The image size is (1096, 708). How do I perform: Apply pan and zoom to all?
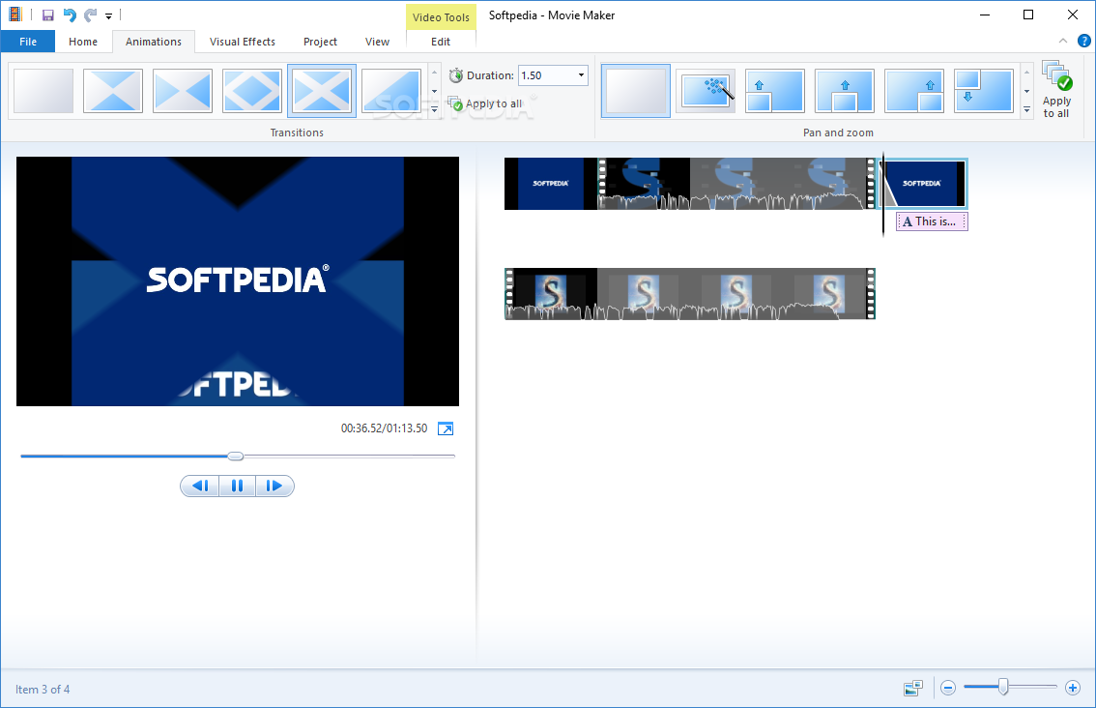coord(1056,90)
